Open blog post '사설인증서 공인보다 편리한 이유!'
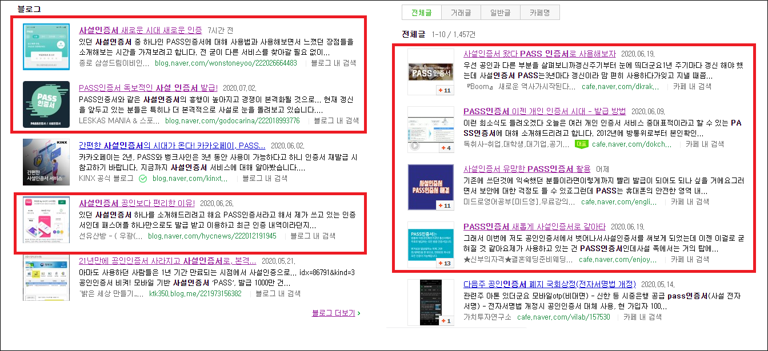768x351 pixels. 137,204
